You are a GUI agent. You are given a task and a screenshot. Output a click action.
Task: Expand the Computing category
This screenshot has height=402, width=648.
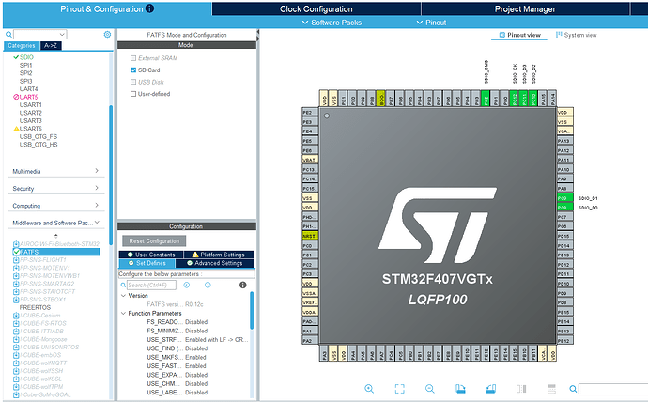(x=55, y=206)
